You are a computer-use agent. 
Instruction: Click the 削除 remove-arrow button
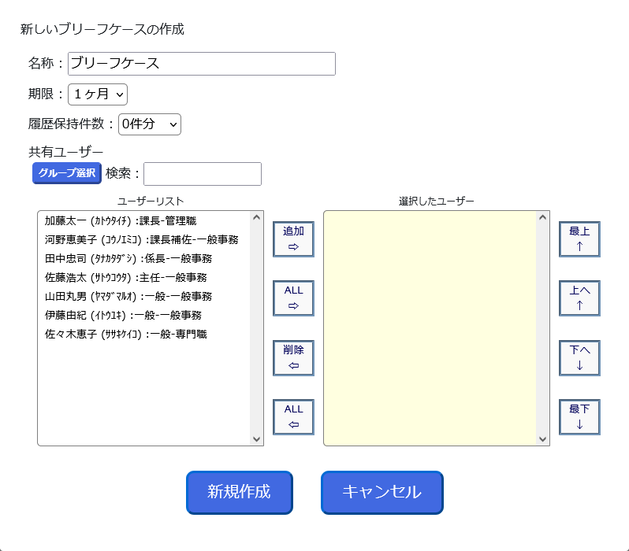293,358
